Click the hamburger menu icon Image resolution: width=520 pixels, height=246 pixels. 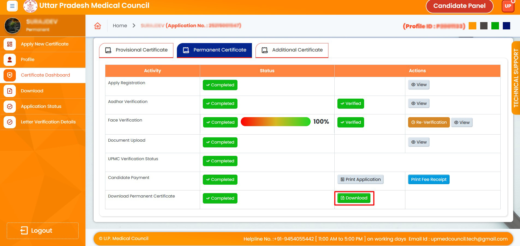[x=12, y=6]
